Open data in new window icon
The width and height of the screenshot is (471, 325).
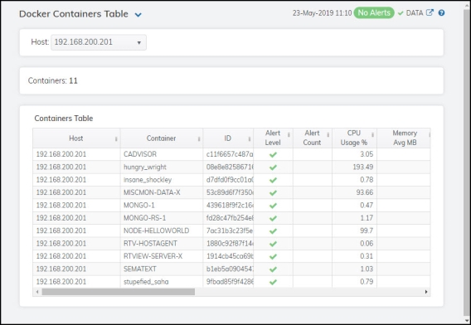(x=430, y=12)
